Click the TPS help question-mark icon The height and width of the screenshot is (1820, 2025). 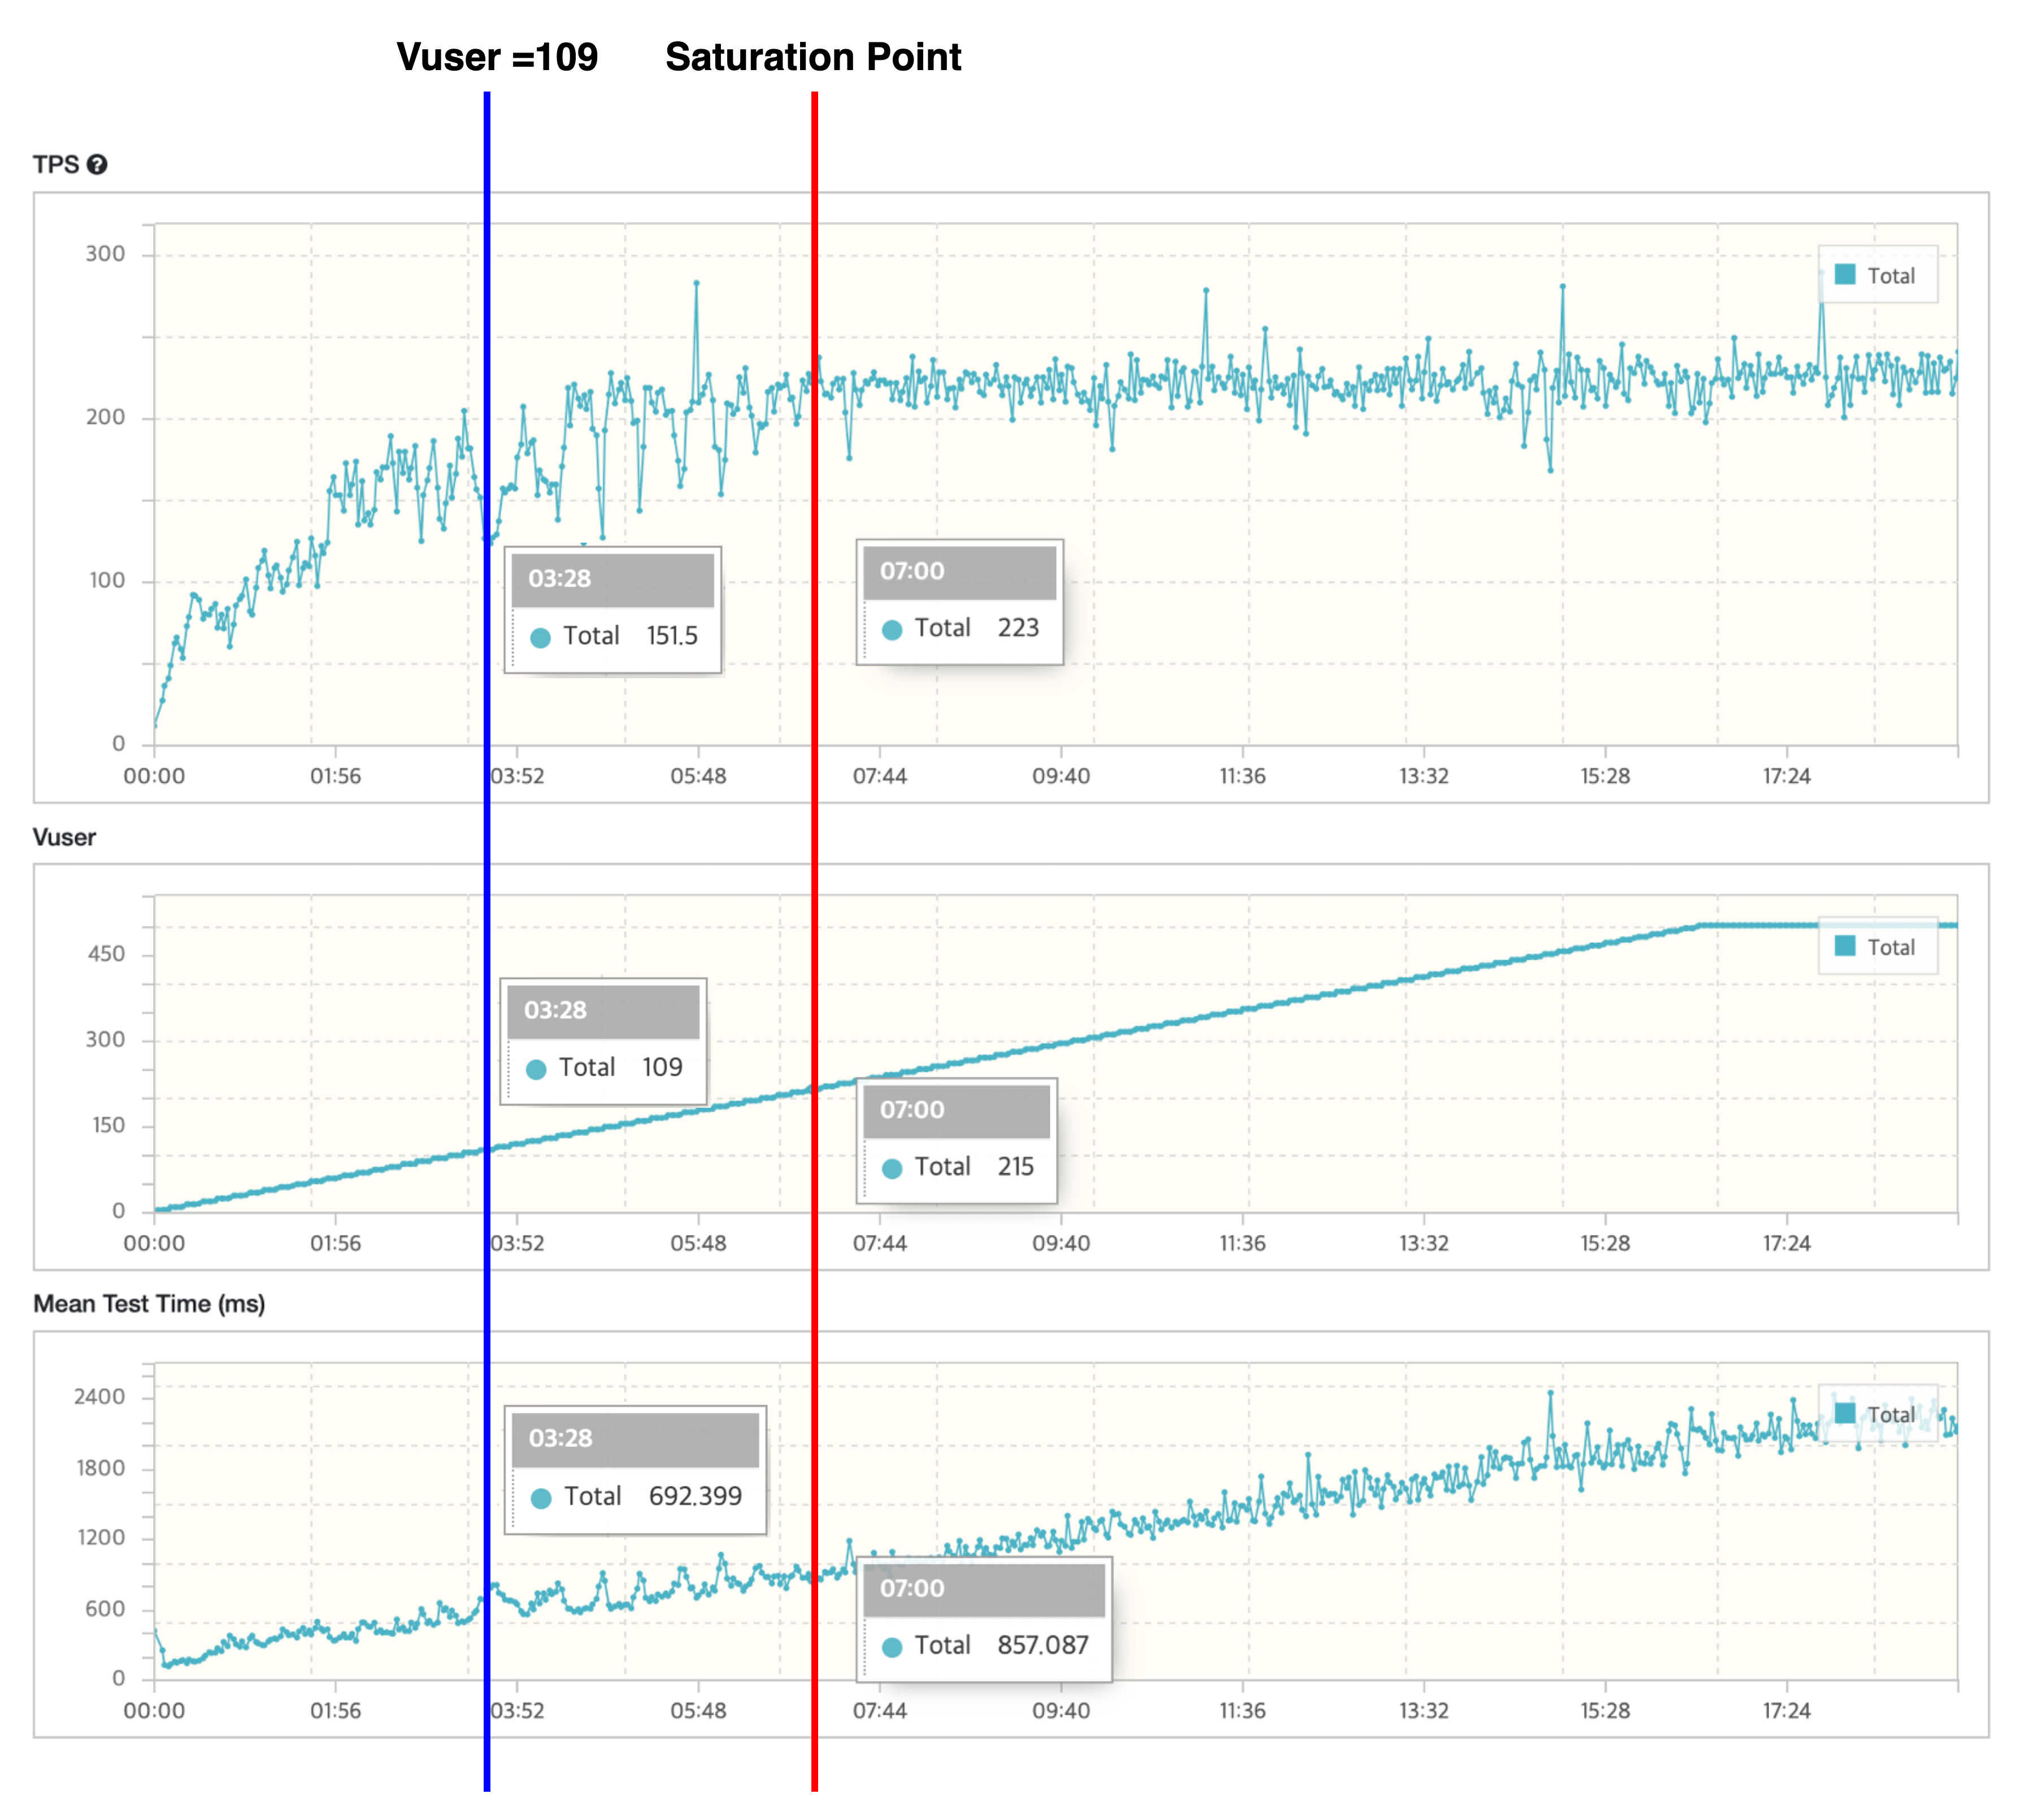click(97, 165)
